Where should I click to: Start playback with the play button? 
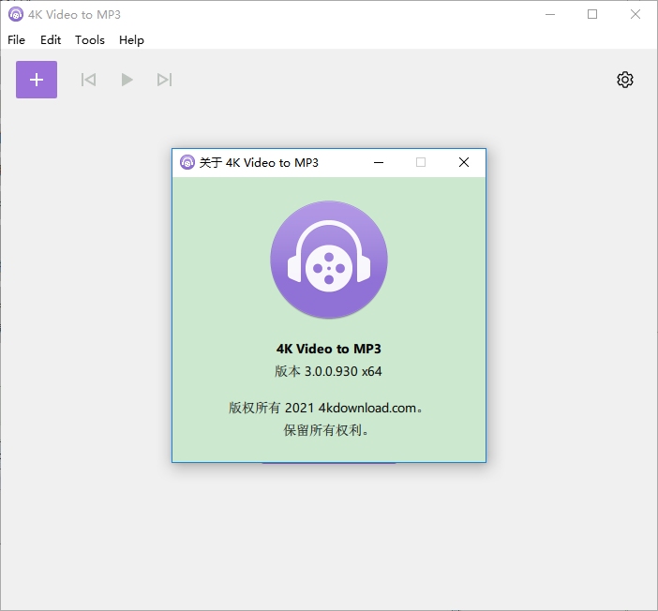pyautogui.click(x=127, y=80)
